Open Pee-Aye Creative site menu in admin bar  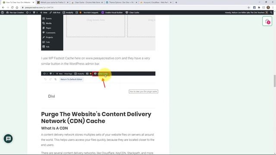click(15, 12)
